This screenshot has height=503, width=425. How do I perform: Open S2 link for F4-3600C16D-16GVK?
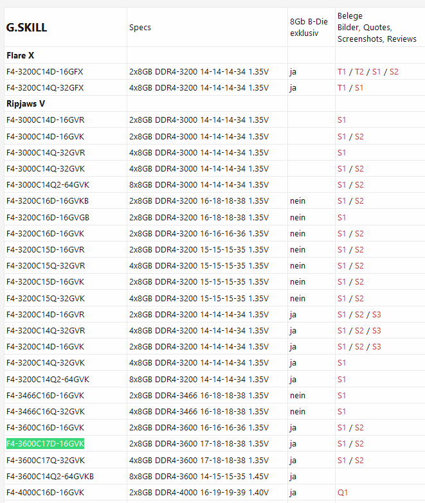[x=359, y=427]
